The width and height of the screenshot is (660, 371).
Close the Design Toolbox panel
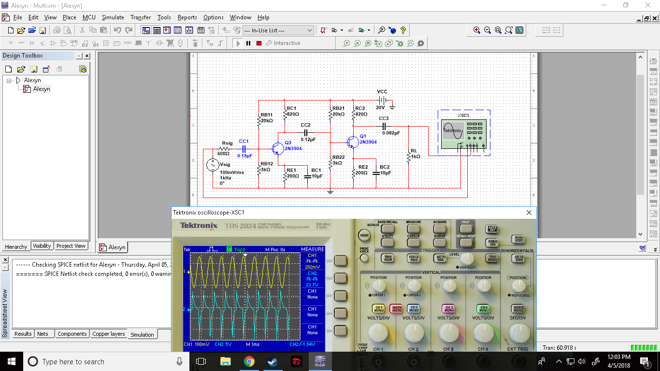[86, 56]
